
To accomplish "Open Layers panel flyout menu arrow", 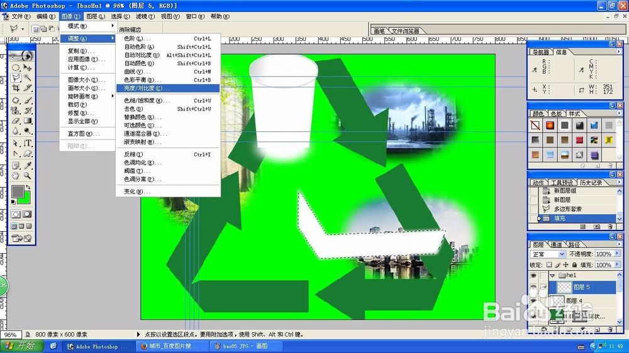I will tap(618, 244).
